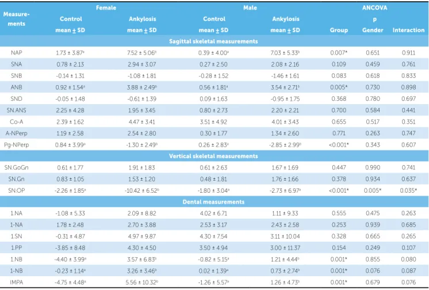Select 1.NB interaction p-value 0.080
This screenshot has width=429, height=290.
point(408,259)
